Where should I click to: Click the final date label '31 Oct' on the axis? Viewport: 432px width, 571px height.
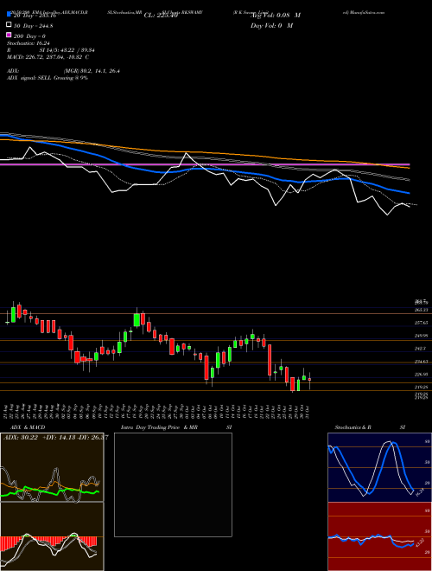(x=309, y=411)
